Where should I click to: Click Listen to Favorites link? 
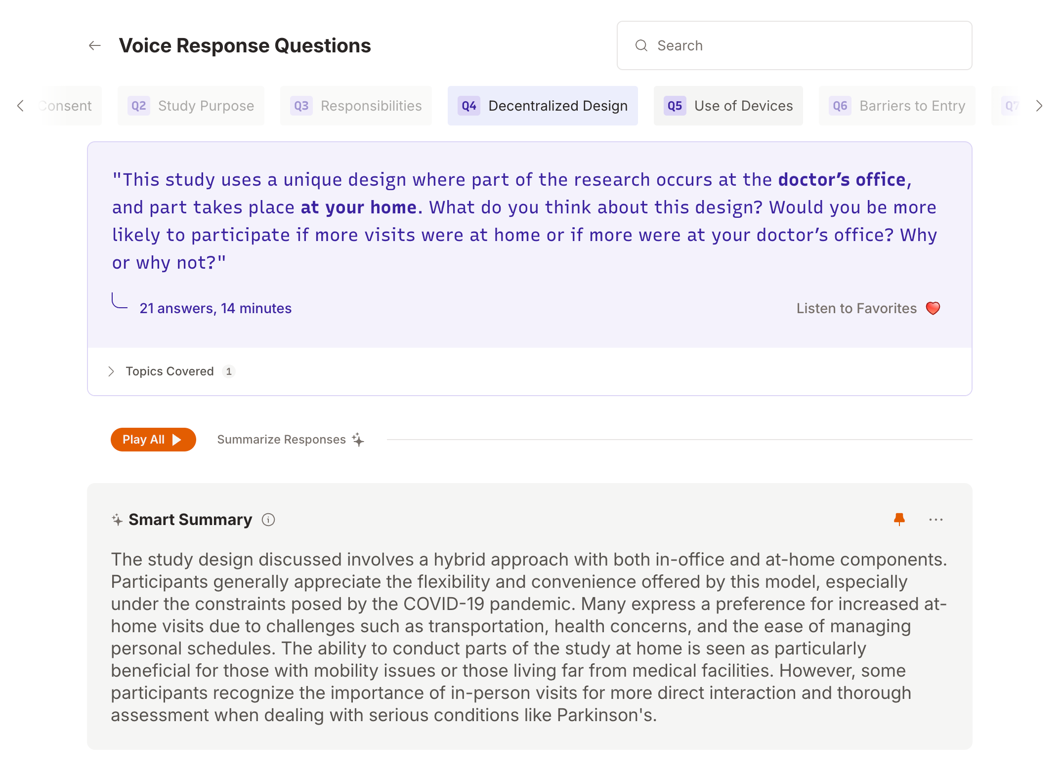pyautogui.click(x=856, y=308)
